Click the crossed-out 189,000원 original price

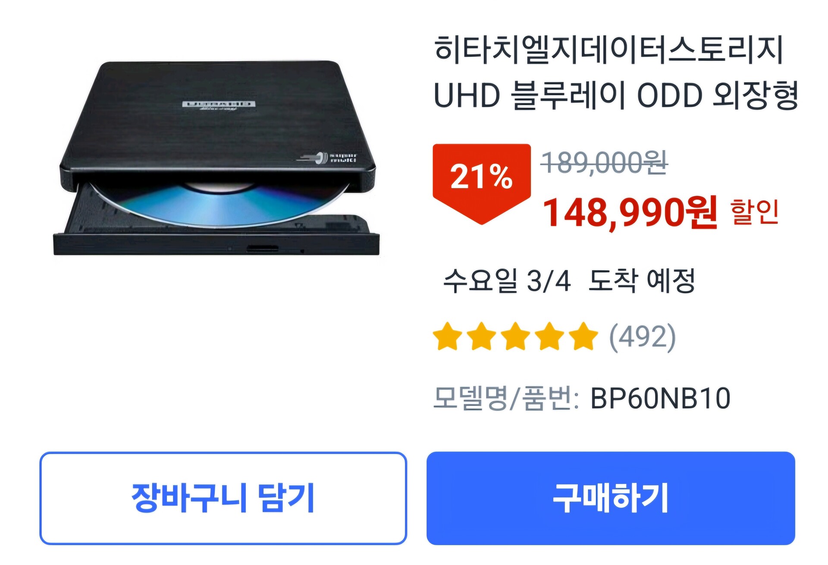coord(605,163)
